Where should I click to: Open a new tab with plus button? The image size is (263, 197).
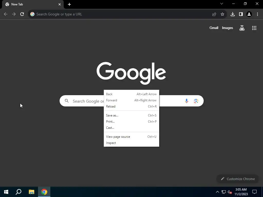point(69,4)
